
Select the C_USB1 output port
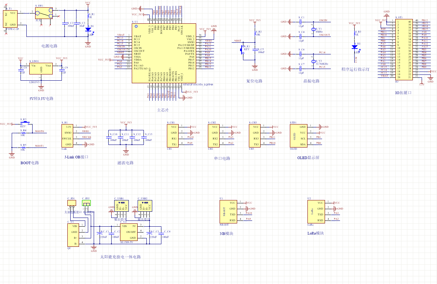tap(122, 206)
